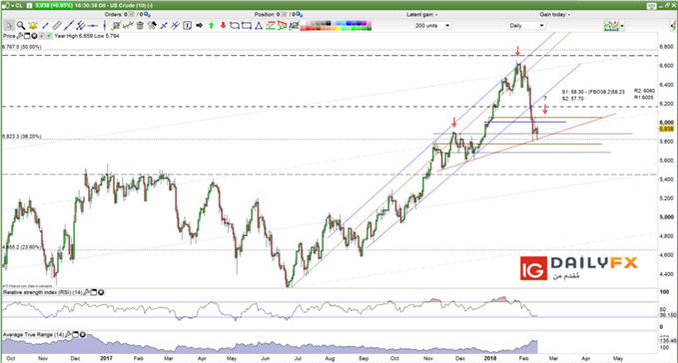Click the 36.150 RSI value label

pos(667,315)
